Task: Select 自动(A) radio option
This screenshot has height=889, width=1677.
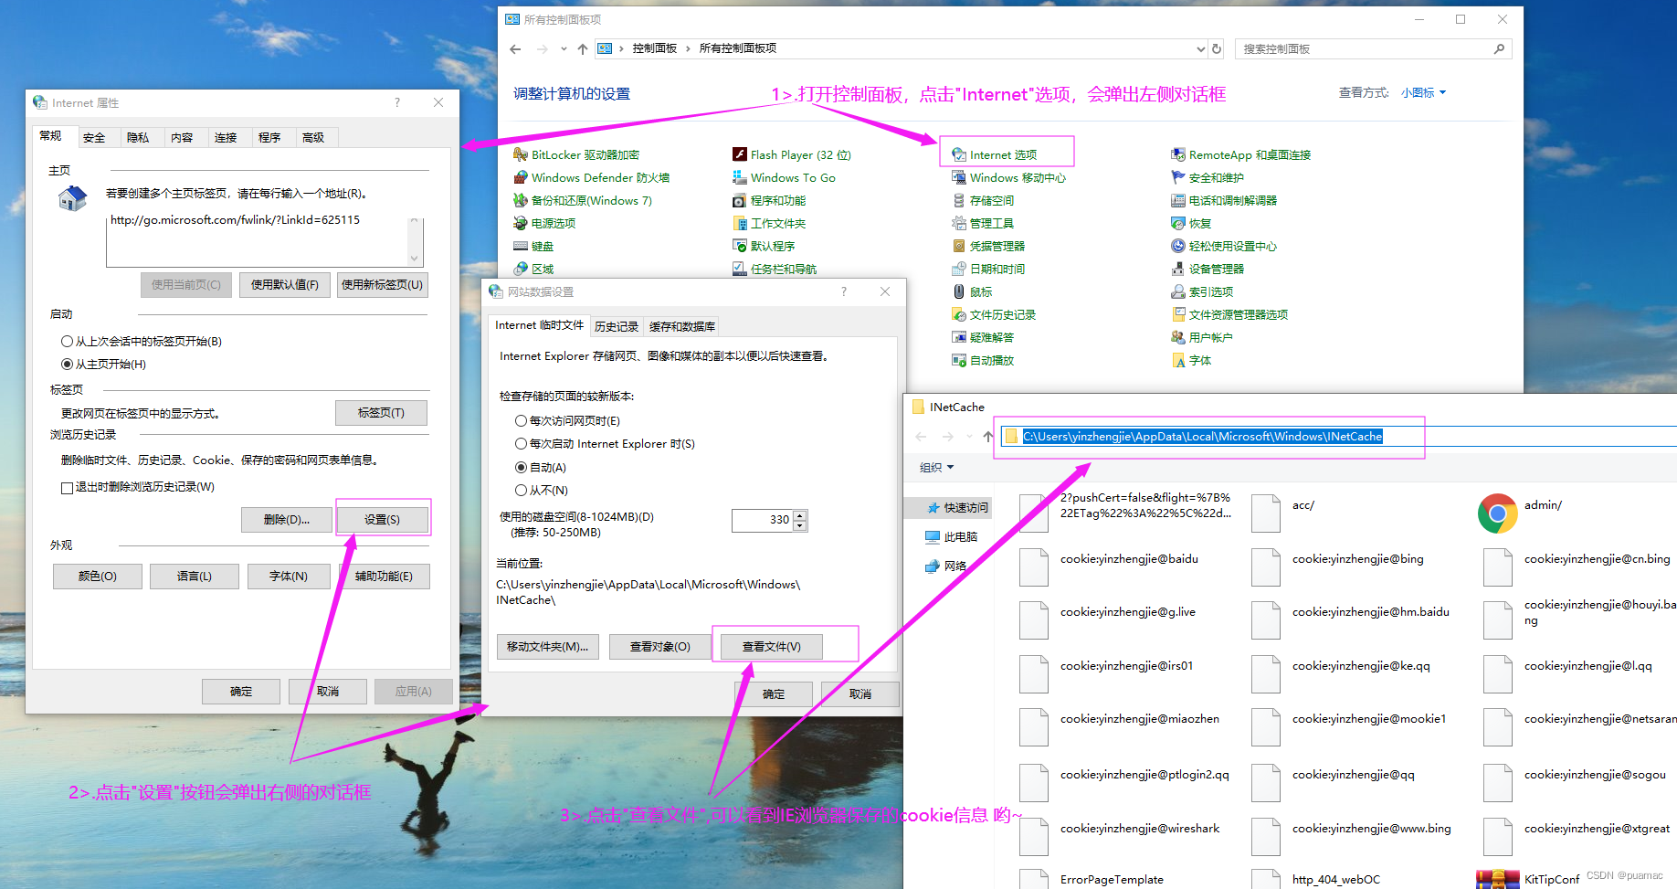Action: 541,468
